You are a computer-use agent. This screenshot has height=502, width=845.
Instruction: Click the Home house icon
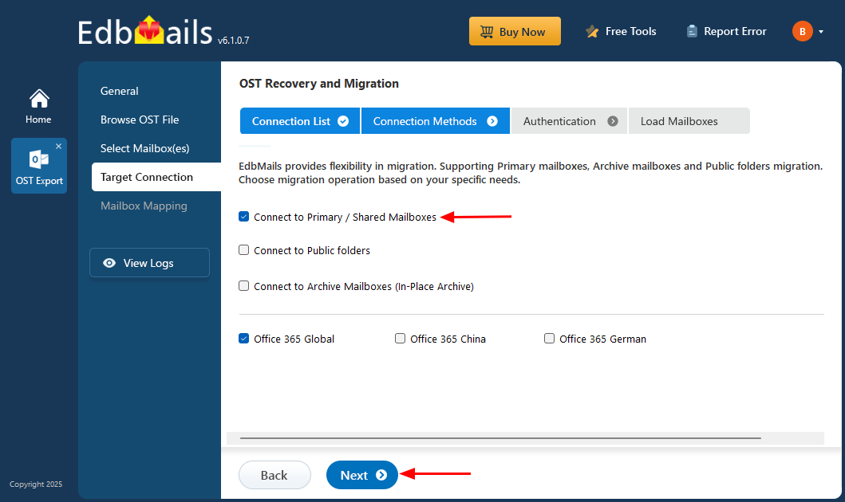(39, 99)
